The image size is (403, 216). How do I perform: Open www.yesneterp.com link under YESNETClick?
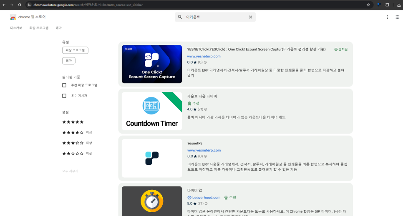tap(204, 56)
